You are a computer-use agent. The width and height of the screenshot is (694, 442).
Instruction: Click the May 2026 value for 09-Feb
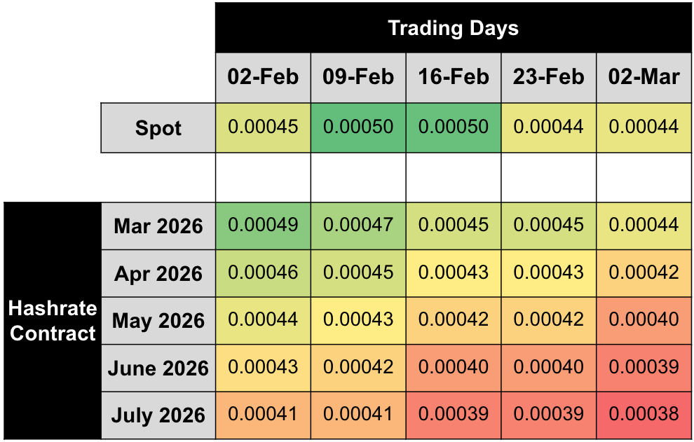click(x=358, y=319)
